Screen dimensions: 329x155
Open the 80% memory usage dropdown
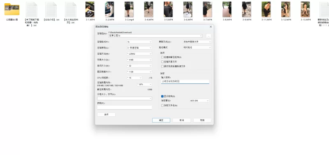click(145, 84)
